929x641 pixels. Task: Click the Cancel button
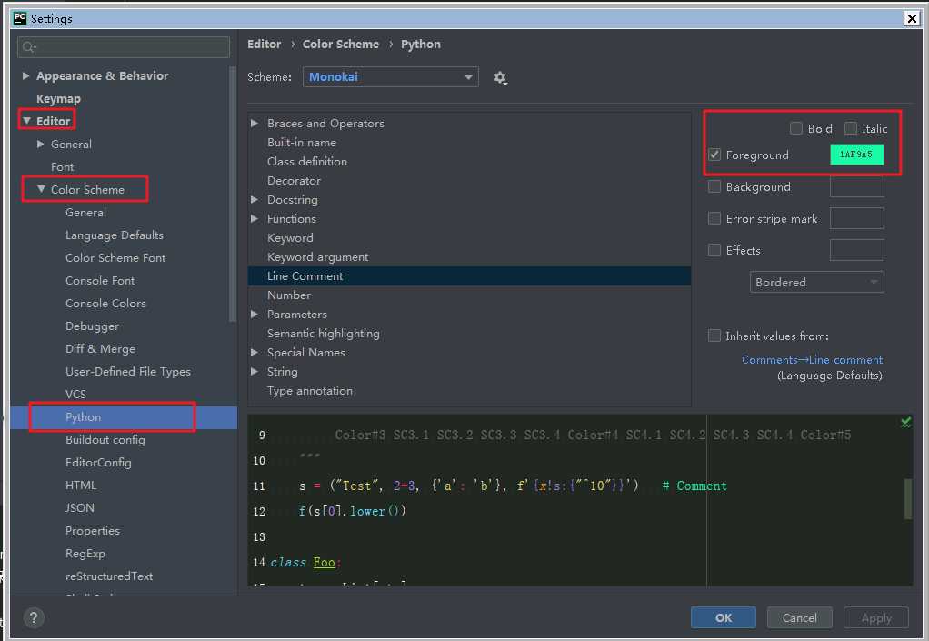(x=799, y=617)
